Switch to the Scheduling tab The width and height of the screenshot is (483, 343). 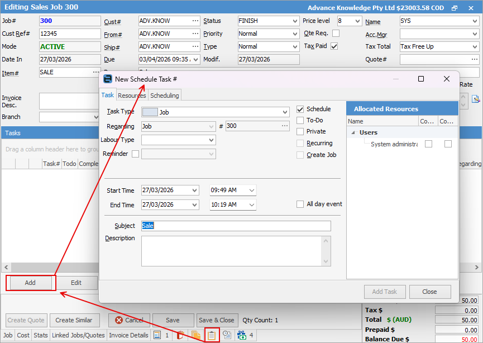point(165,96)
